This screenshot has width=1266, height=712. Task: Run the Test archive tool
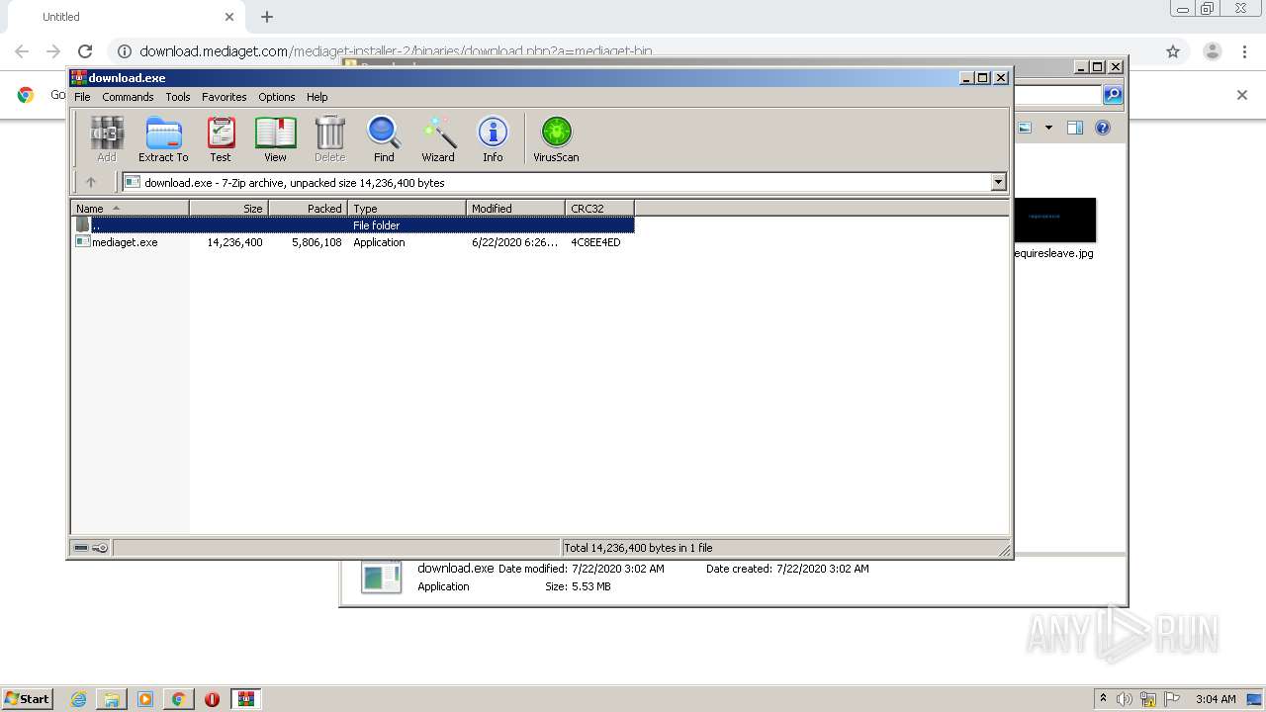click(x=221, y=138)
